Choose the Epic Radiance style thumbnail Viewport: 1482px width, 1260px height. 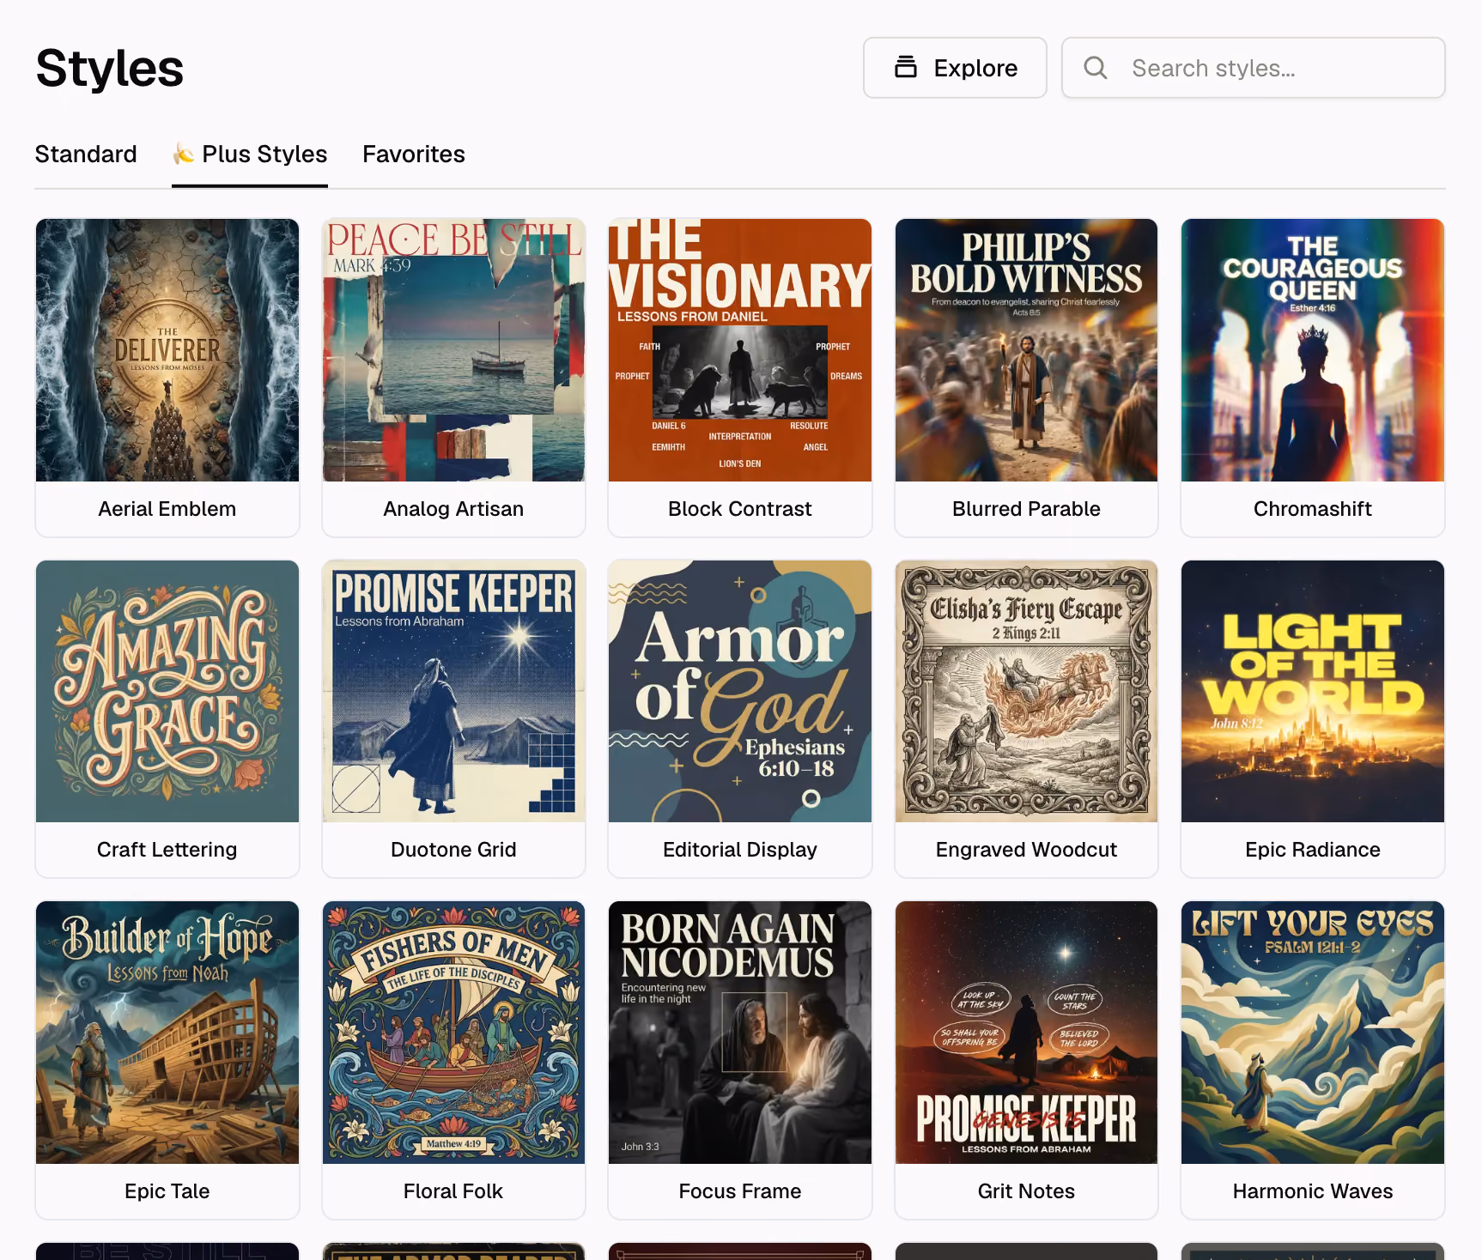(x=1313, y=691)
